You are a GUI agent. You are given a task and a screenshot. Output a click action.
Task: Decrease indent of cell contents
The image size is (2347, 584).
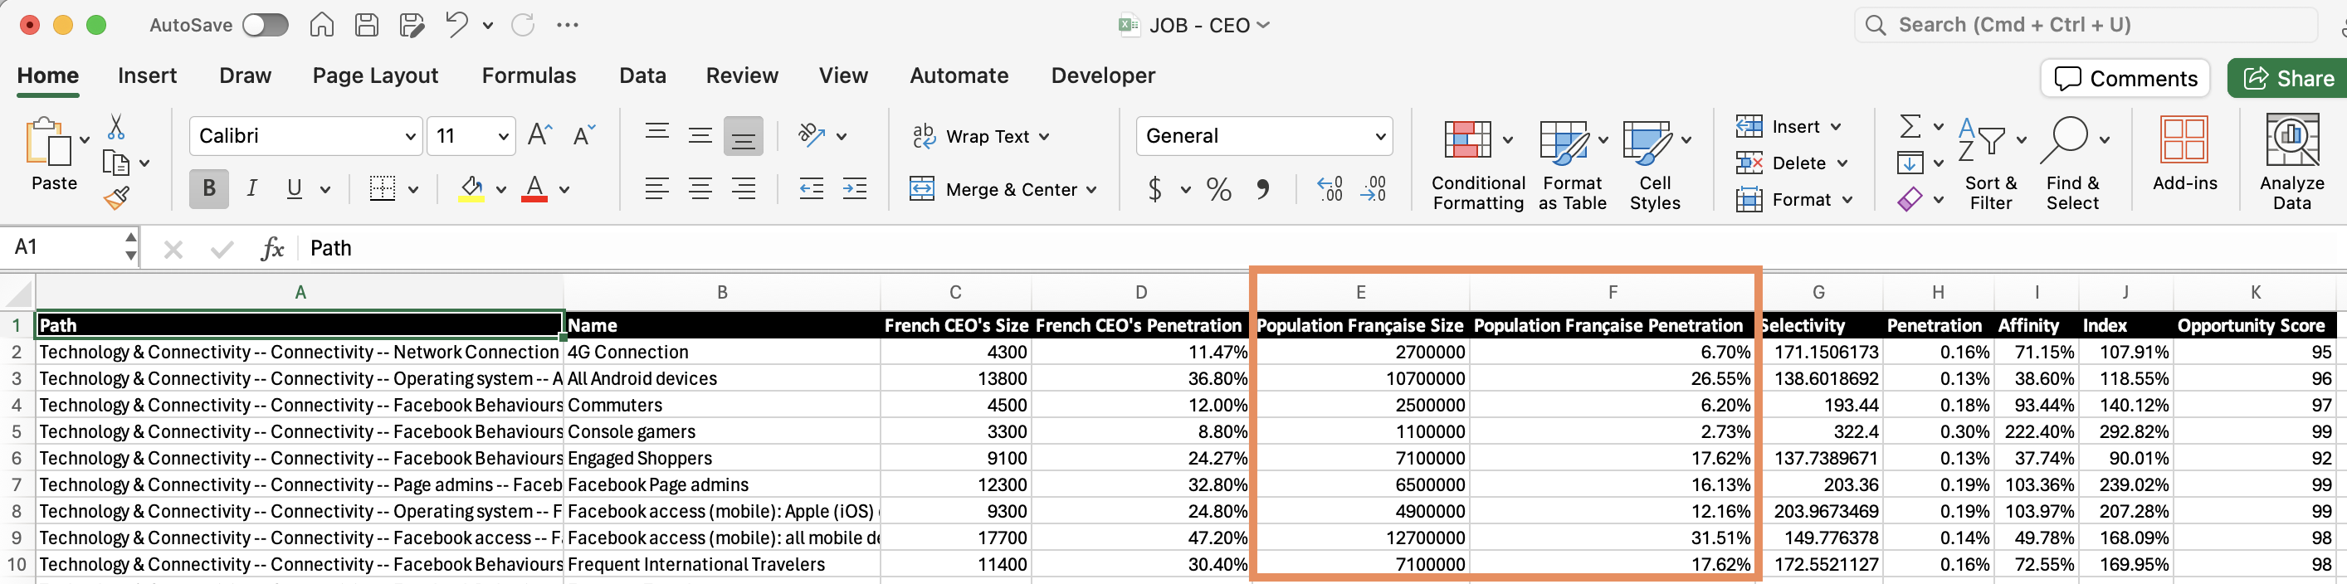(x=811, y=188)
